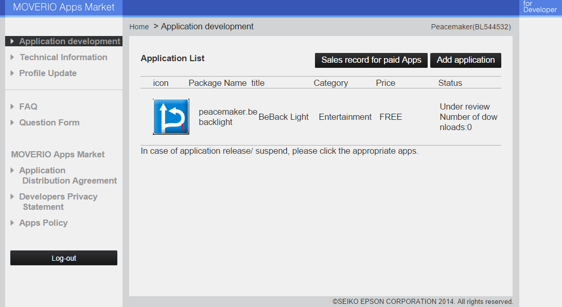
Task: Click the icon column header
Action: click(x=161, y=83)
